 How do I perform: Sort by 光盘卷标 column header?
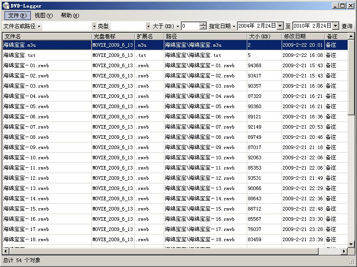pos(113,36)
